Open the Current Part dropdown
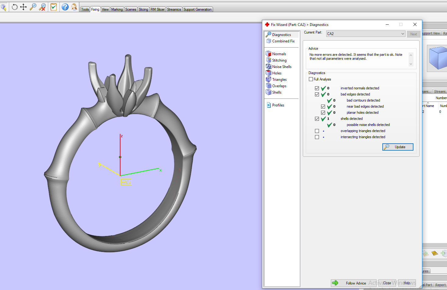 point(402,34)
